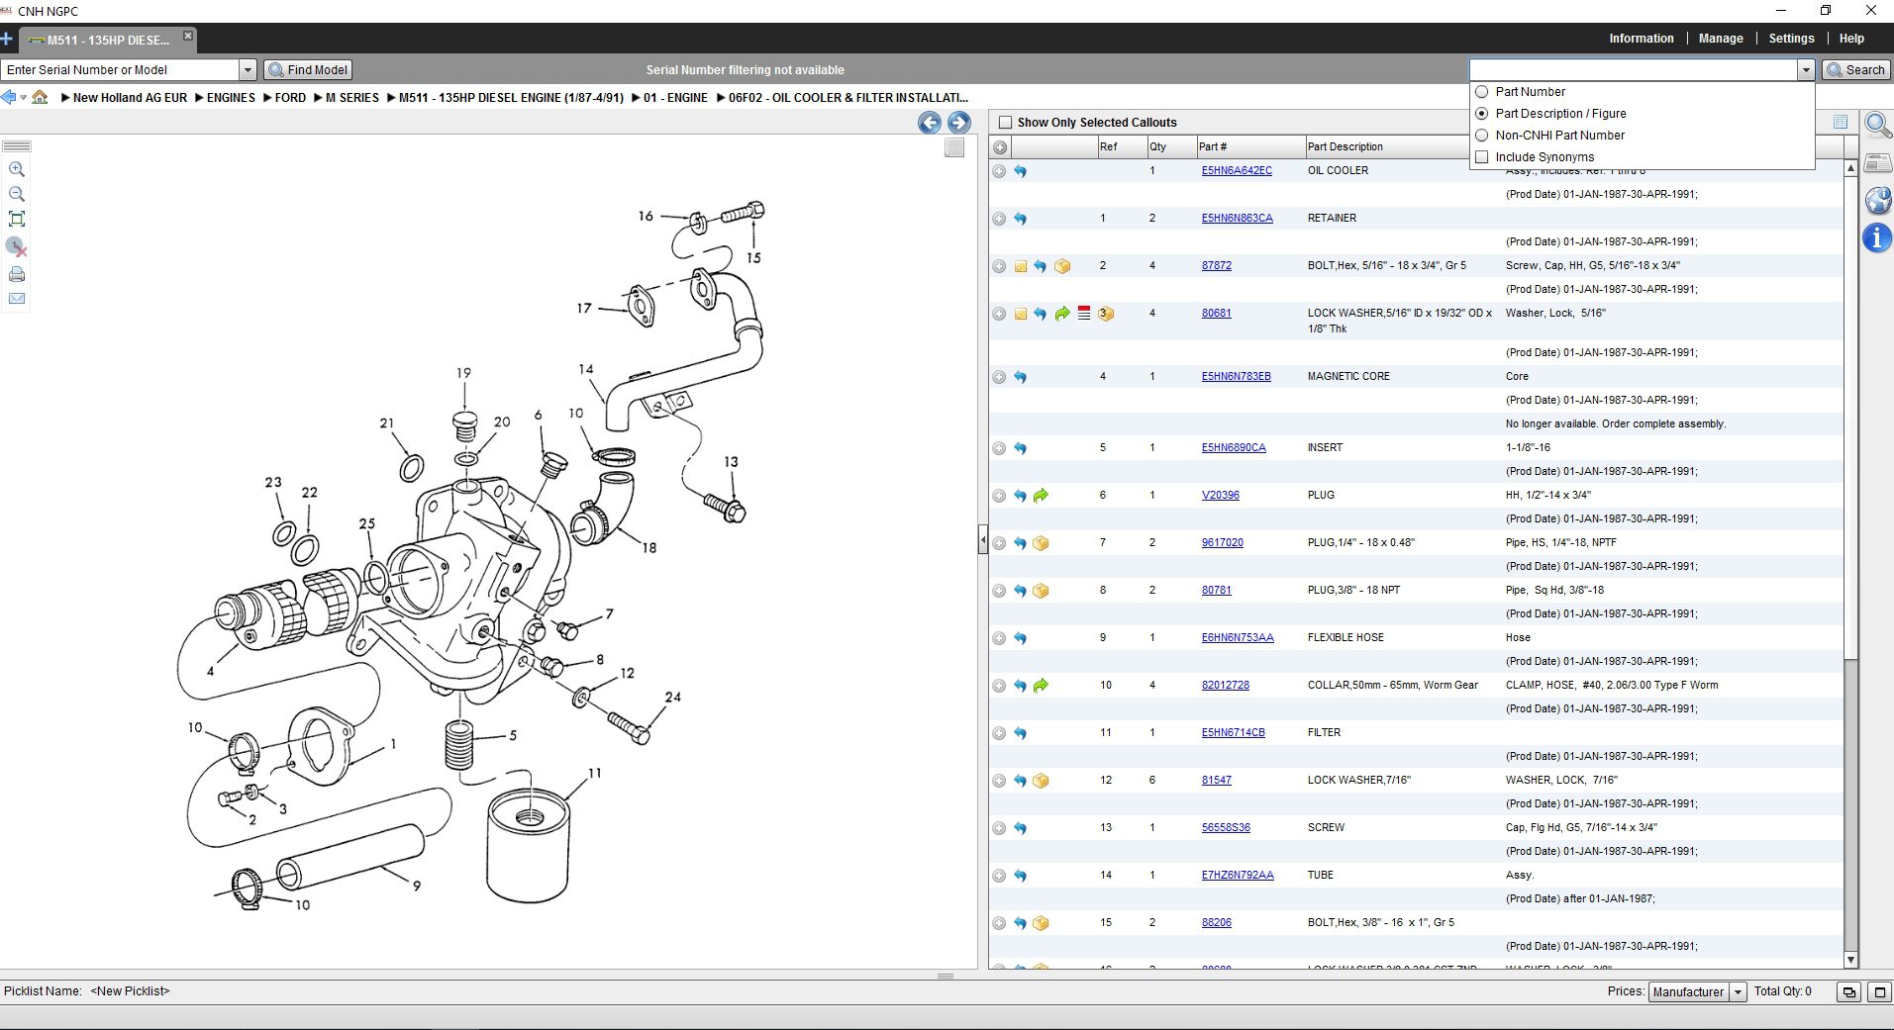Click package icon on 9617020 row

point(1041,543)
